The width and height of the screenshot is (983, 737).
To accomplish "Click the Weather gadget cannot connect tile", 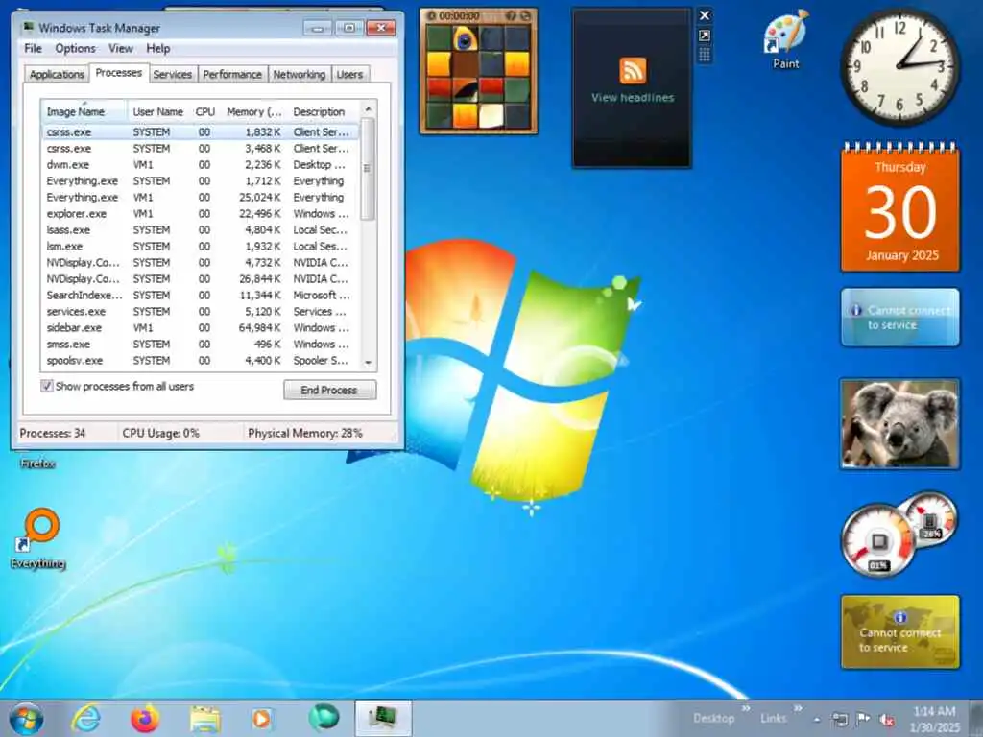I will pos(900,317).
